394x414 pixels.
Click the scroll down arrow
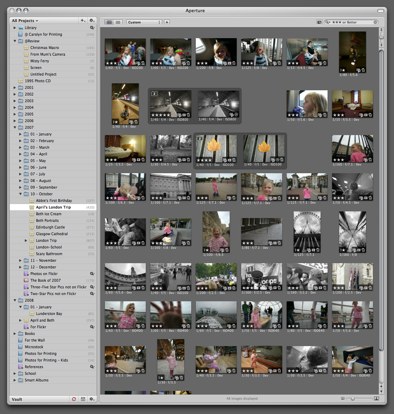click(381, 391)
